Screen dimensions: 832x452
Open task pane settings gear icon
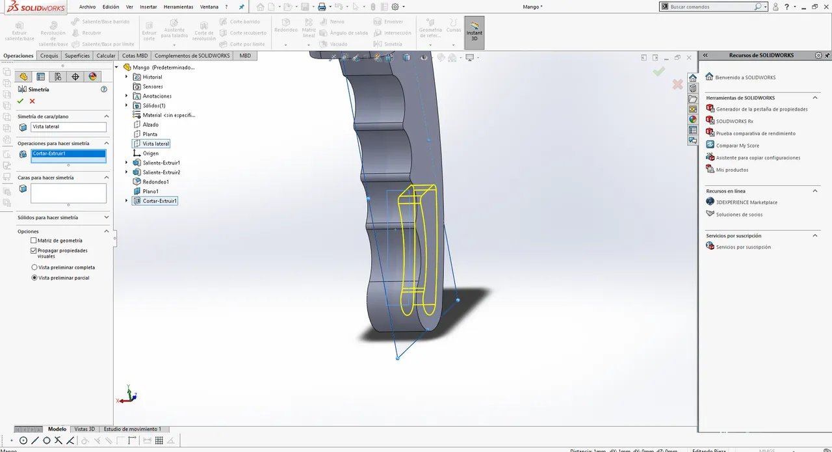pyautogui.click(x=818, y=55)
